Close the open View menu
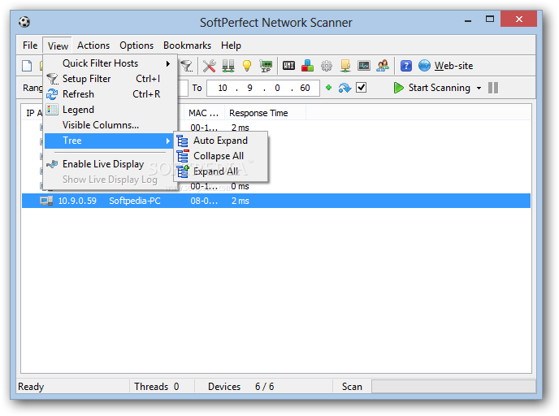This screenshot has width=559, height=416. [58, 45]
